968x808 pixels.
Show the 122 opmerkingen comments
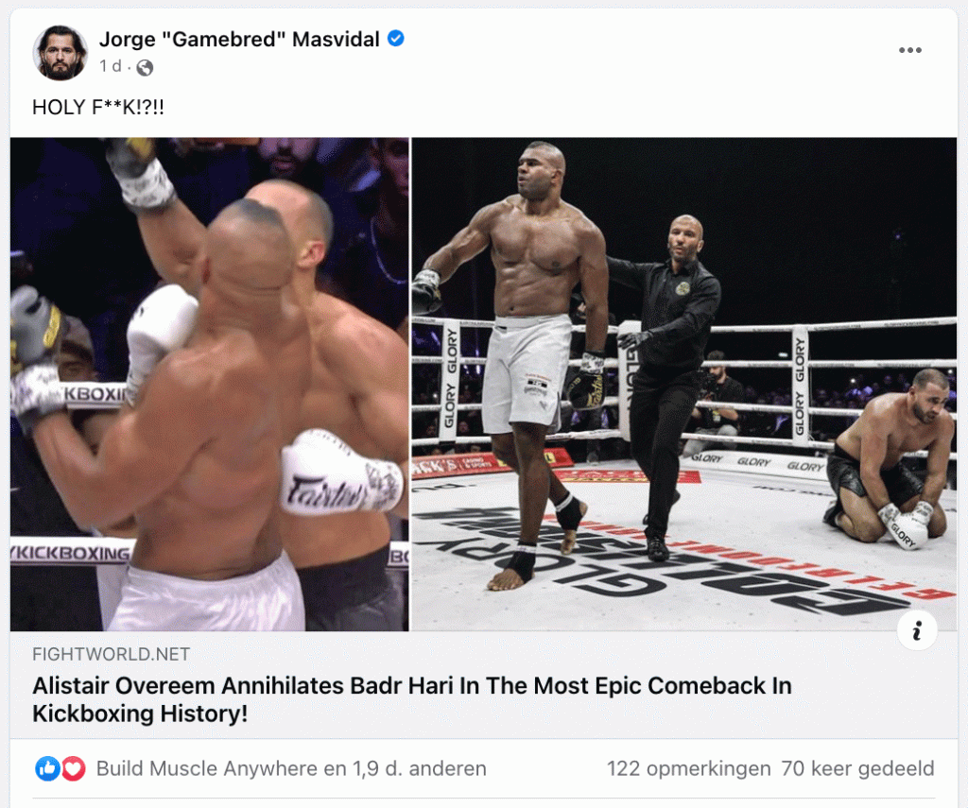click(x=688, y=768)
